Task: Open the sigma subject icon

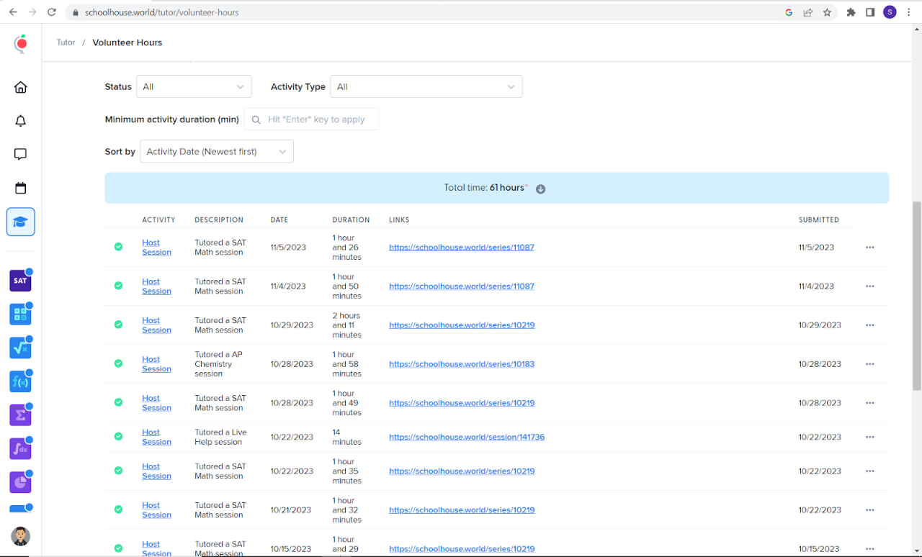Action: click(20, 415)
